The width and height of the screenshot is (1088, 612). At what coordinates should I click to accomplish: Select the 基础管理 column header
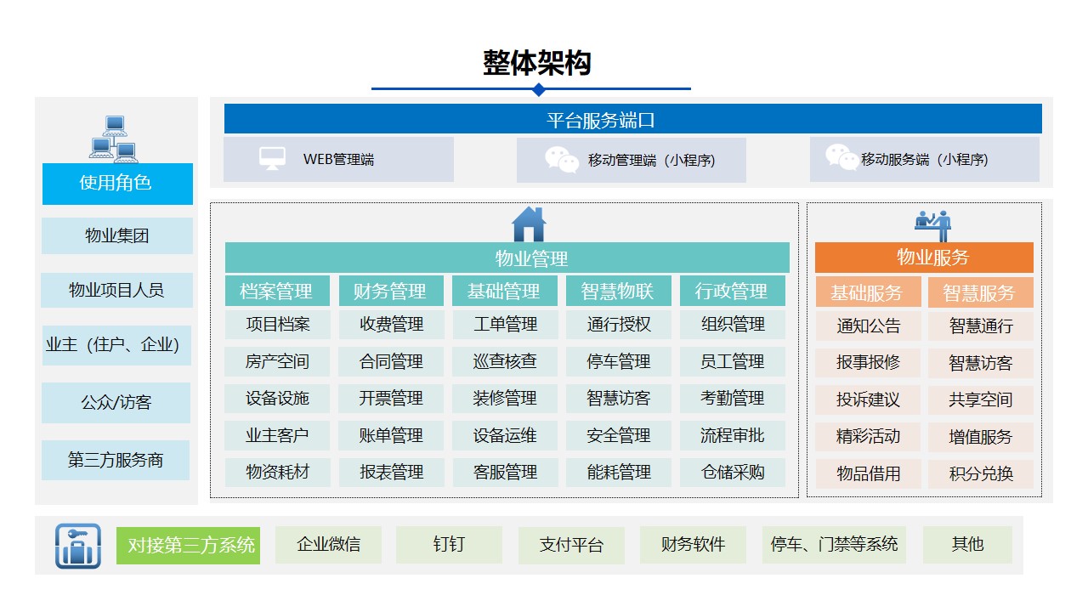(x=505, y=291)
